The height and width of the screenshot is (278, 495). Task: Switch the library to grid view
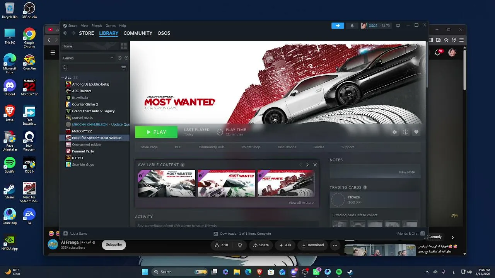click(x=124, y=46)
